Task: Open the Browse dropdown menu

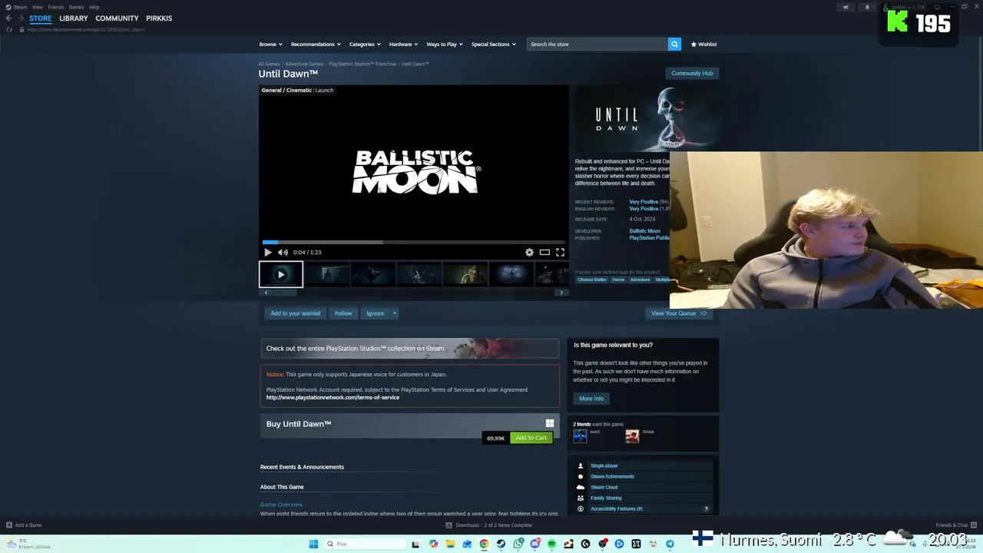Action: (x=270, y=44)
